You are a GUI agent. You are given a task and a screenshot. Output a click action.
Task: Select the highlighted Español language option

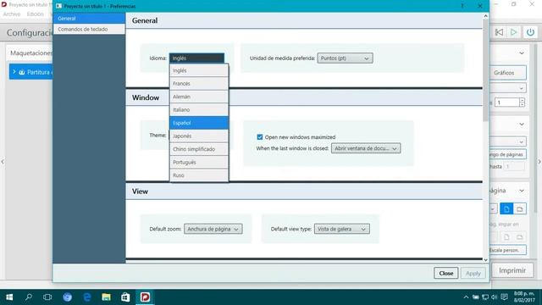pyautogui.click(x=199, y=123)
